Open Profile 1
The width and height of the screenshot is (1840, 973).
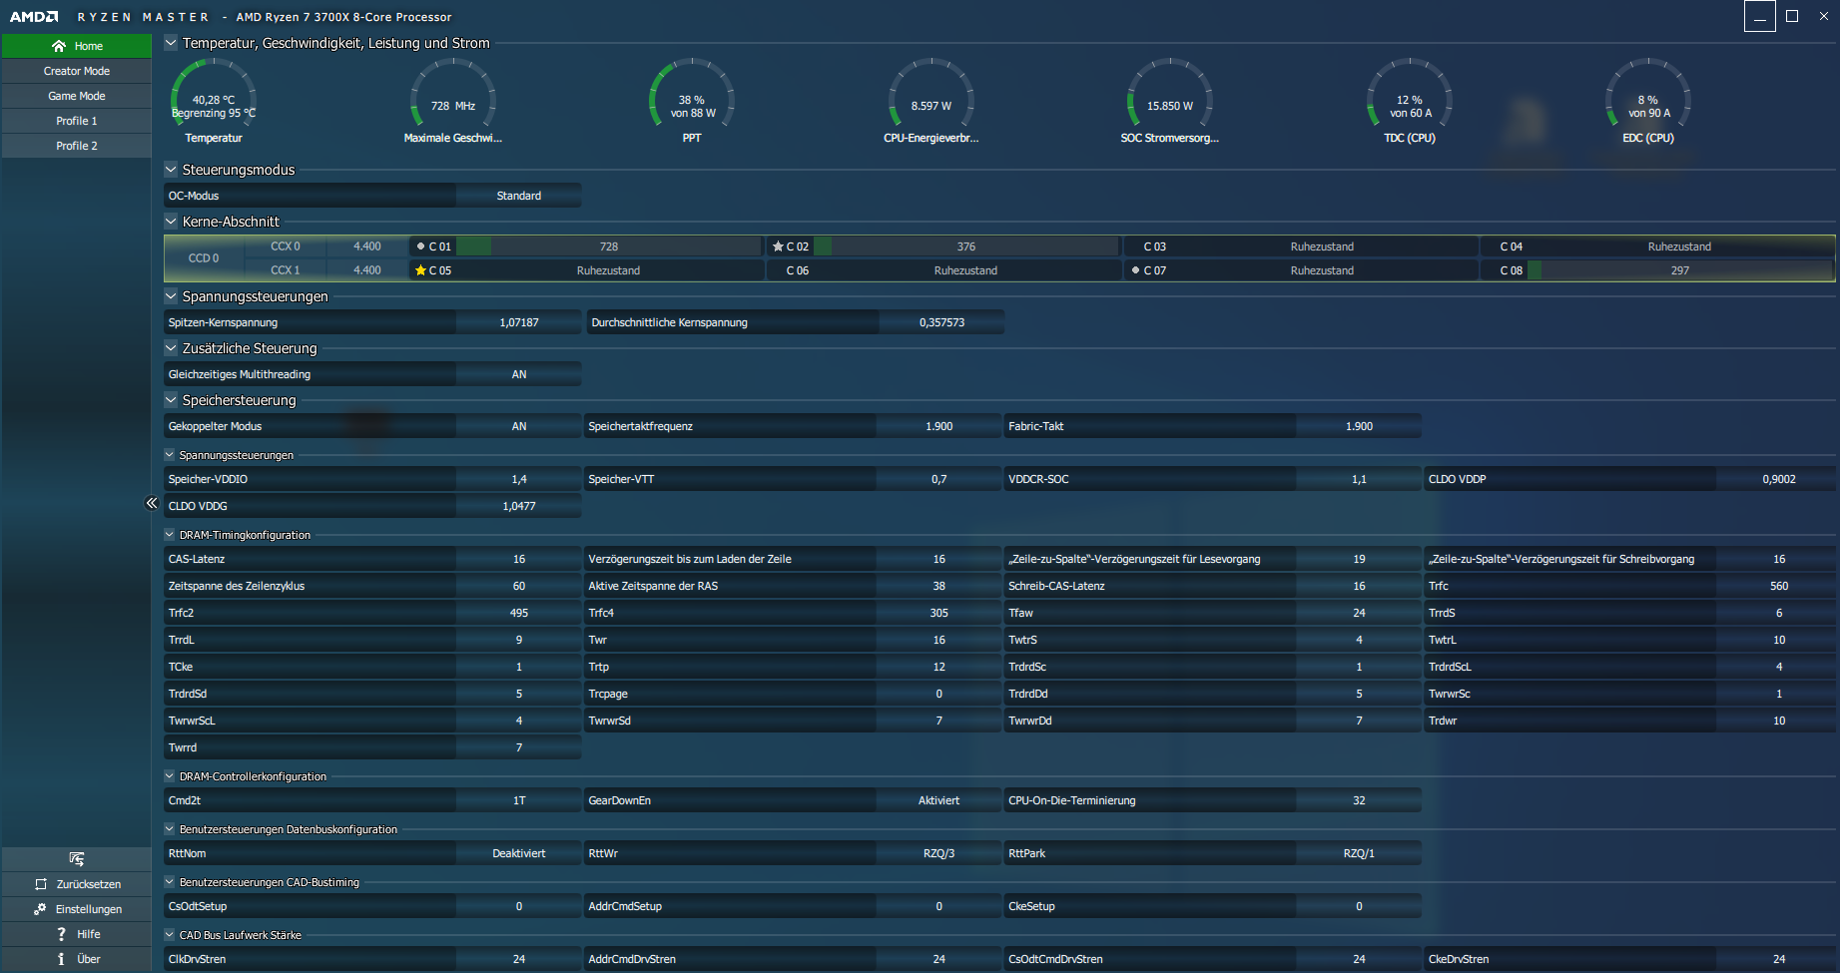pyautogui.click(x=77, y=121)
